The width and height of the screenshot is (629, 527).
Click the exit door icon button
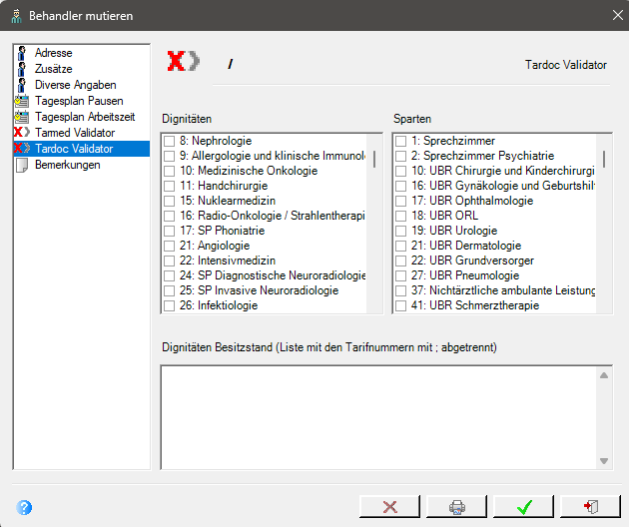click(590, 507)
